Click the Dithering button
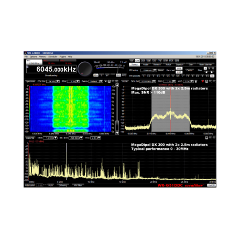The image size is (240, 240). click(63, 186)
